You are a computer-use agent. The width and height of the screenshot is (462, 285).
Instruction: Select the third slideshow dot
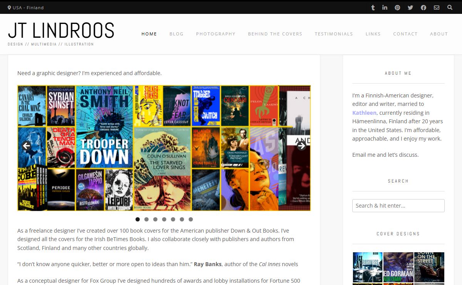[x=155, y=220]
